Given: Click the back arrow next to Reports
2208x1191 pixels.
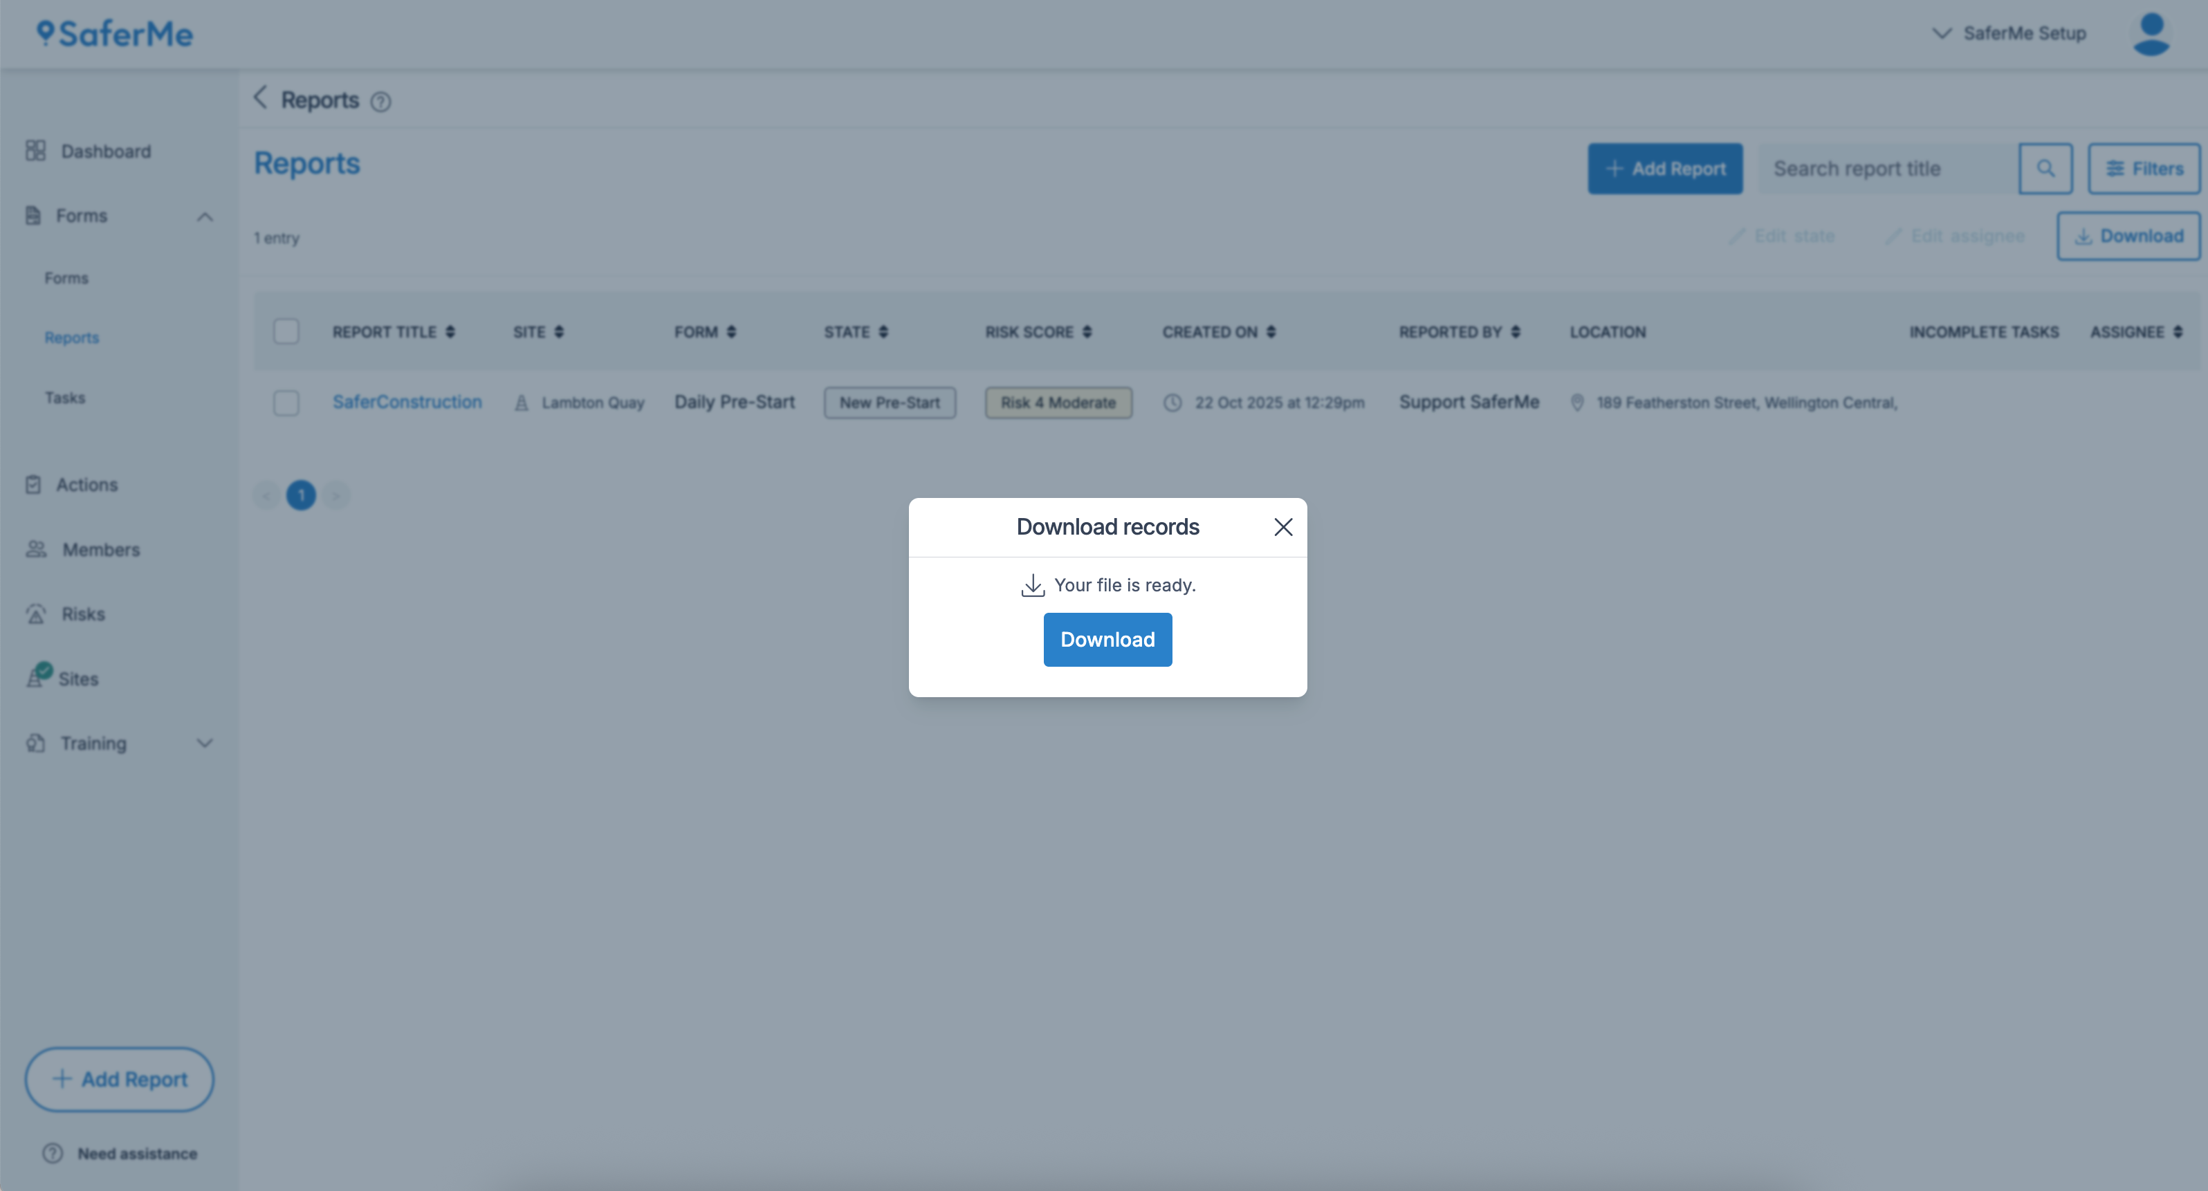Looking at the screenshot, I should 261,98.
